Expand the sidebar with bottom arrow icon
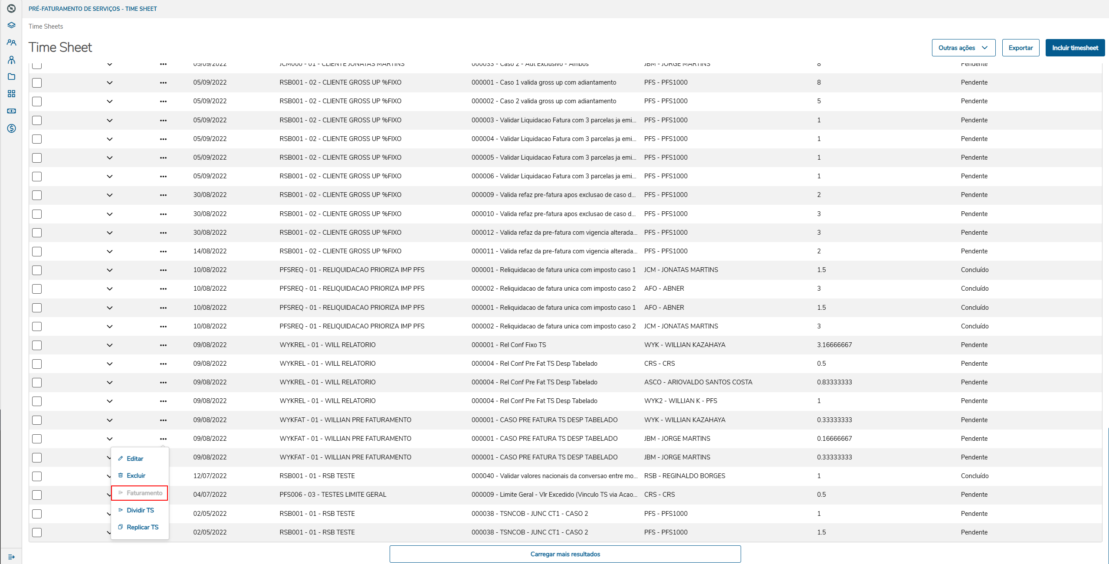 (x=11, y=557)
